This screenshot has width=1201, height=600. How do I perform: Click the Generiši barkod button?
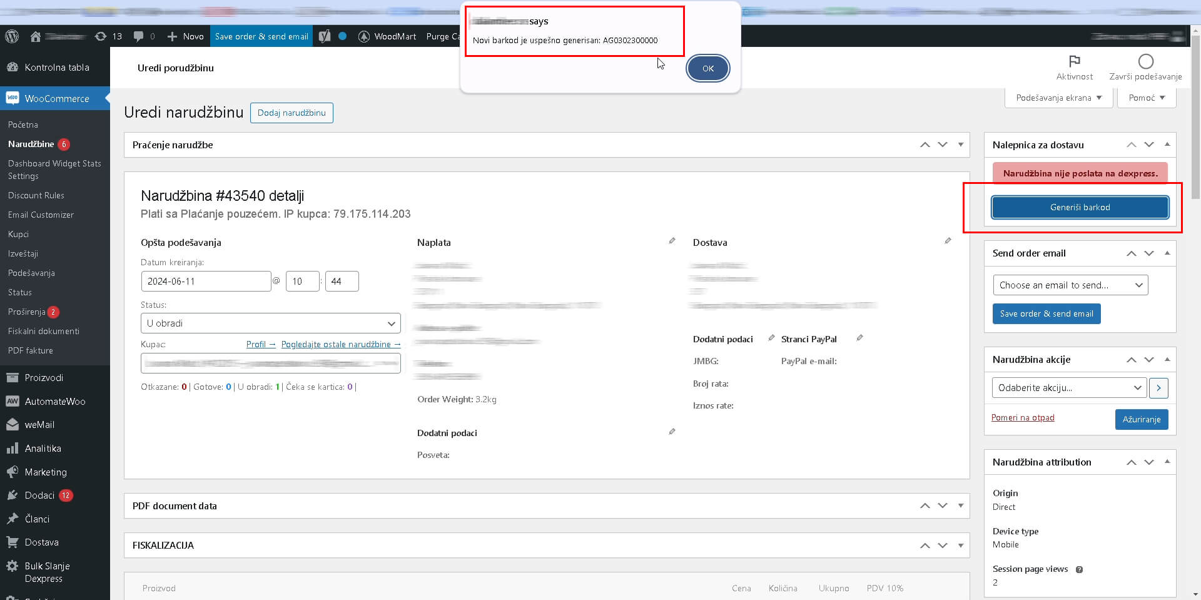pos(1080,207)
